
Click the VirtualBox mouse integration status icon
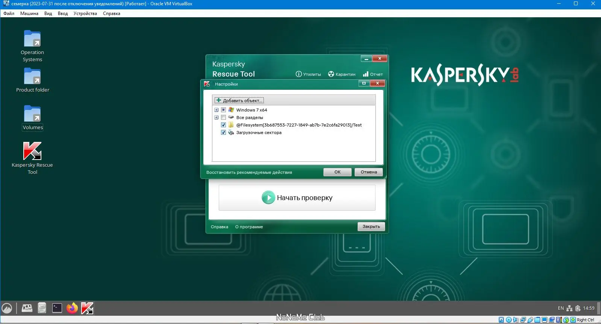point(566,320)
